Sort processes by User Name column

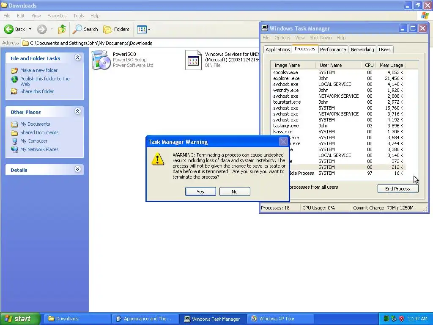[x=338, y=65]
